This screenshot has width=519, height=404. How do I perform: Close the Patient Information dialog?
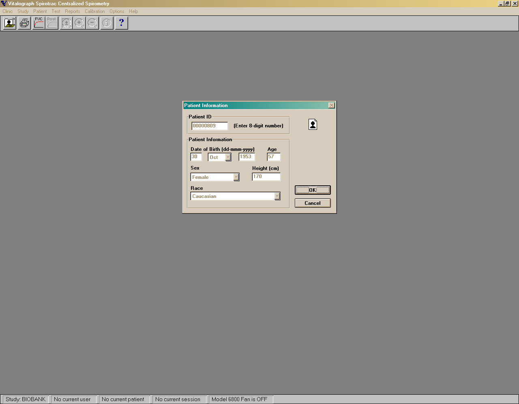pos(331,105)
